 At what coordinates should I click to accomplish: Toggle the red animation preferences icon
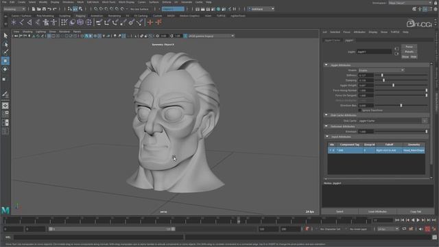tap(434, 229)
